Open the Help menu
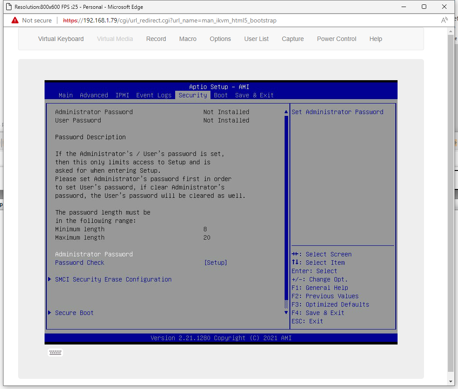 pyautogui.click(x=375, y=39)
